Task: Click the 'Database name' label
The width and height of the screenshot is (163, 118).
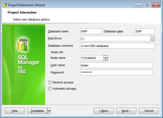Action: (58, 31)
